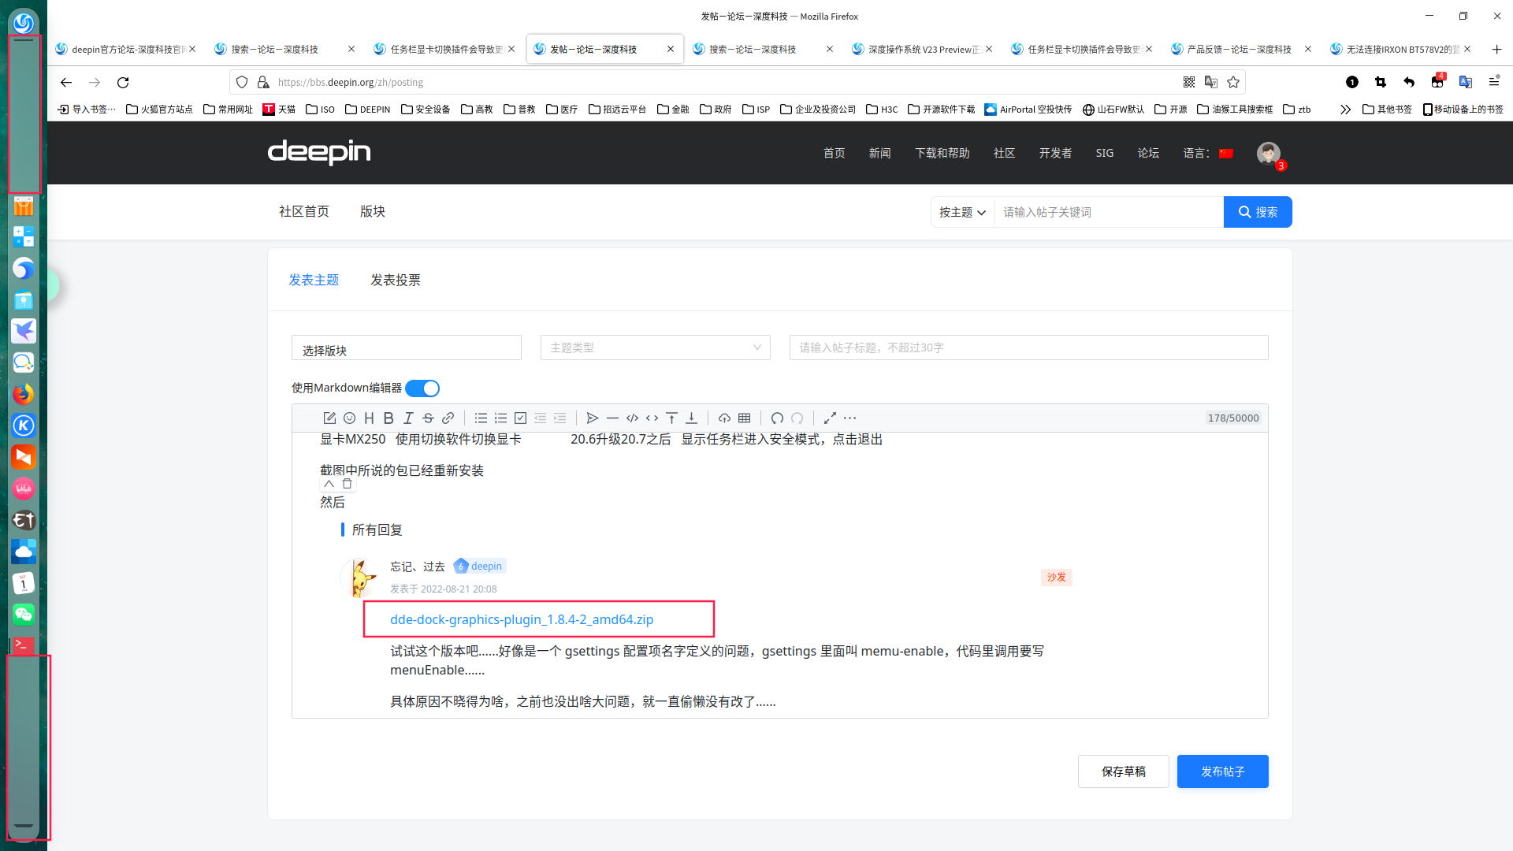Switch to the 发表投票 tab
This screenshot has height=851, width=1513.
click(x=396, y=280)
